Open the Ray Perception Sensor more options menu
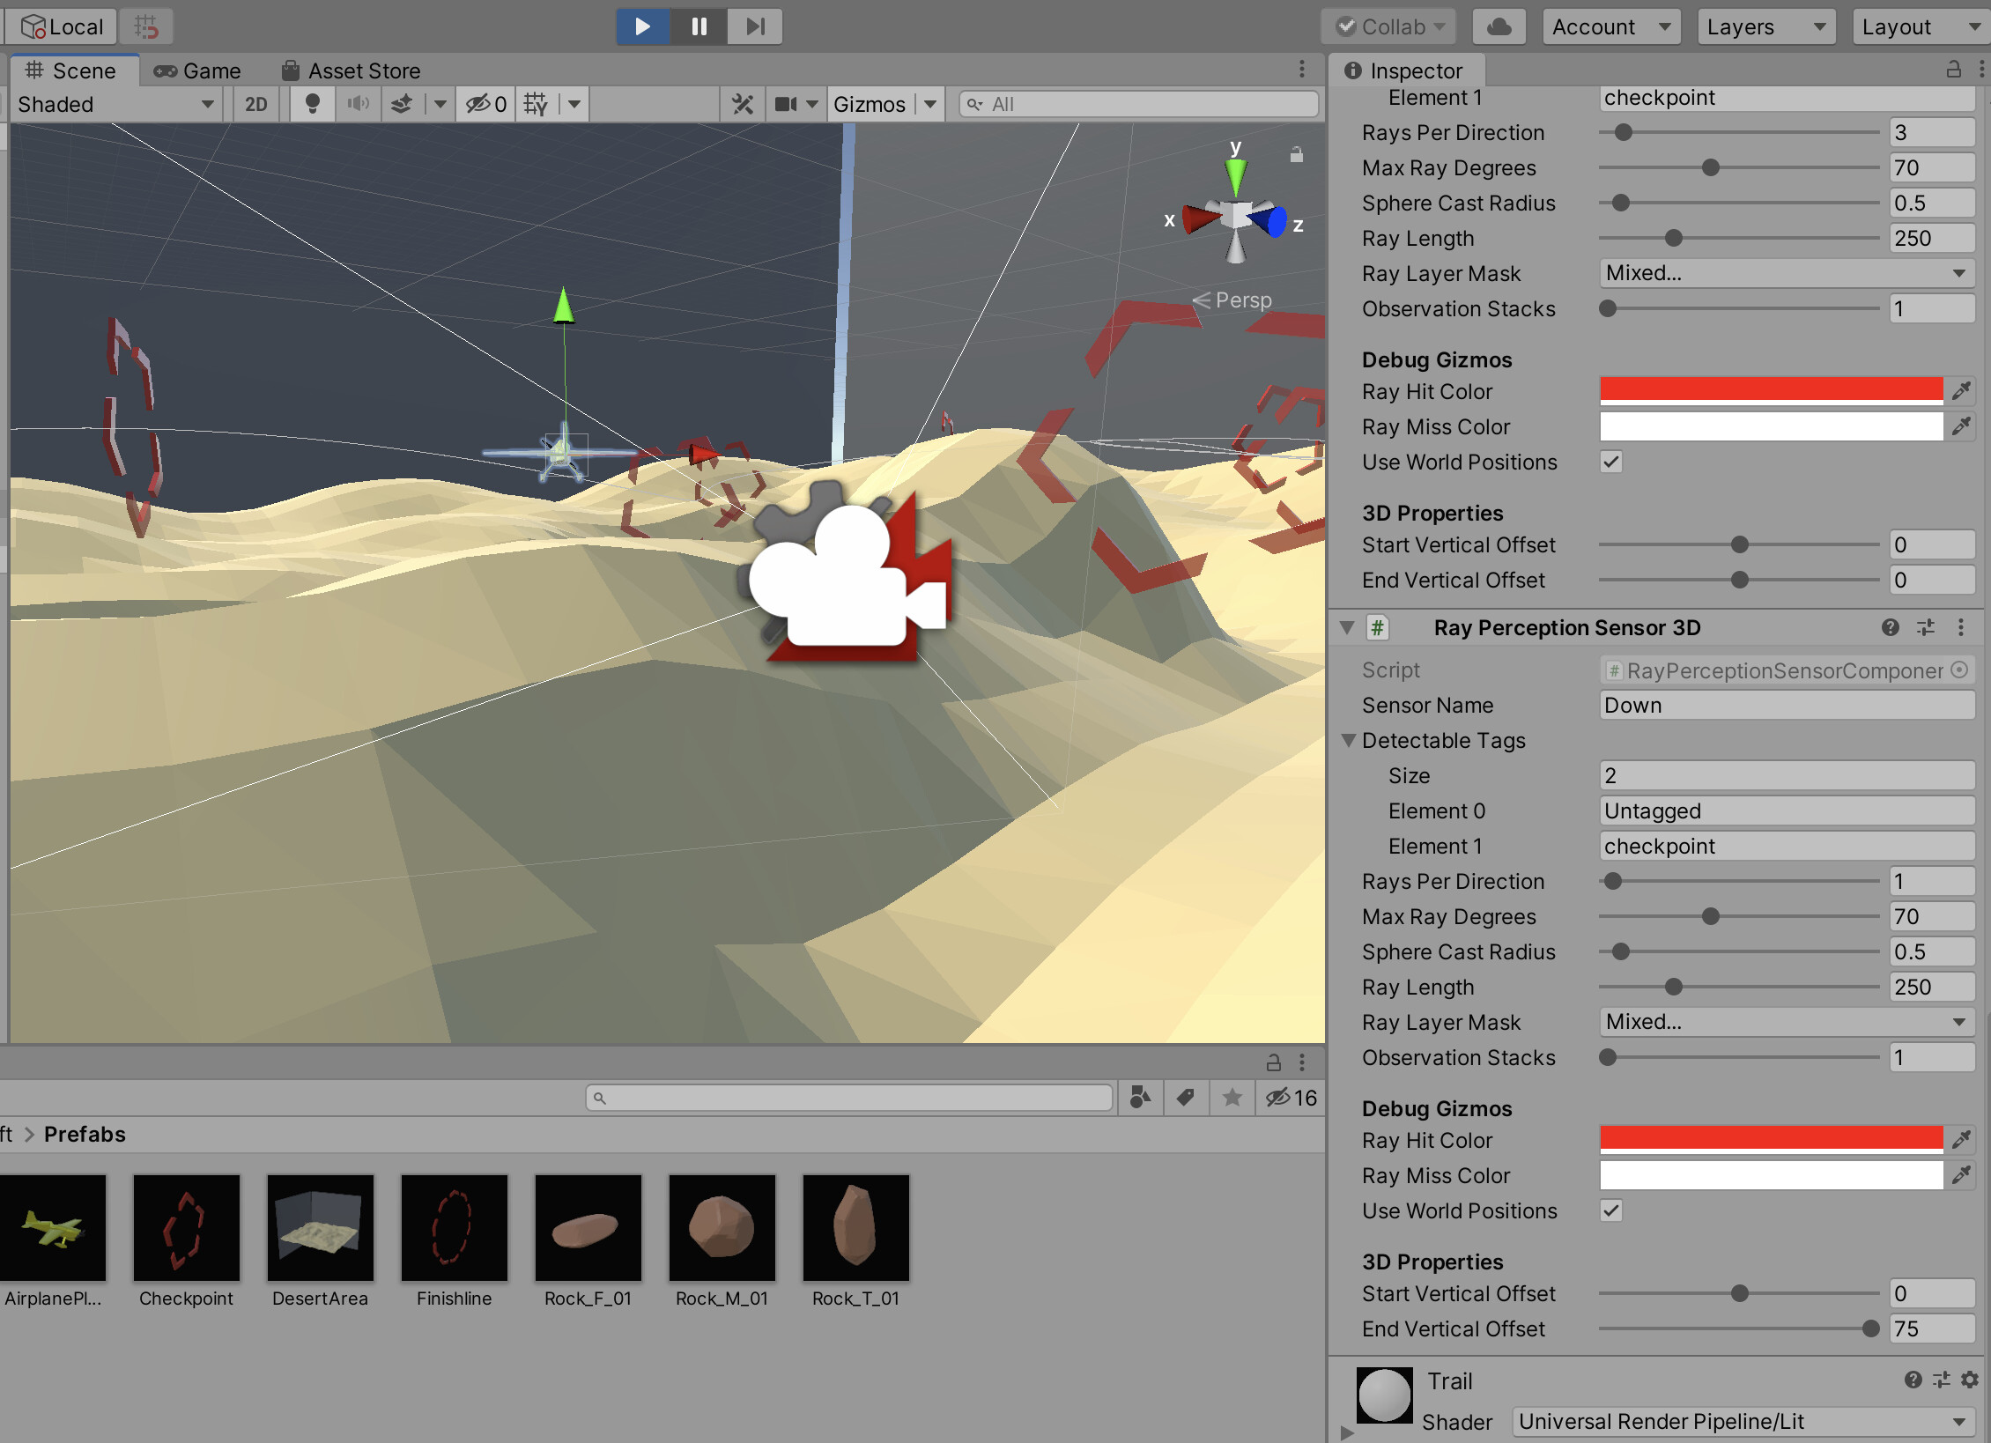This screenshot has height=1443, width=1991. point(1960,627)
